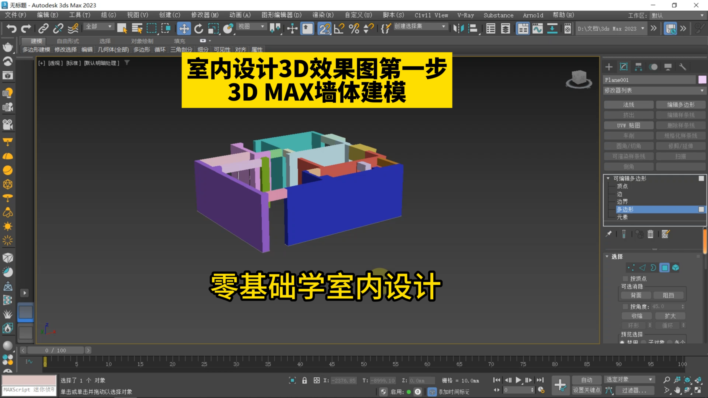
Task: Remove modifier with trash can icon
Action: pyautogui.click(x=650, y=234)
